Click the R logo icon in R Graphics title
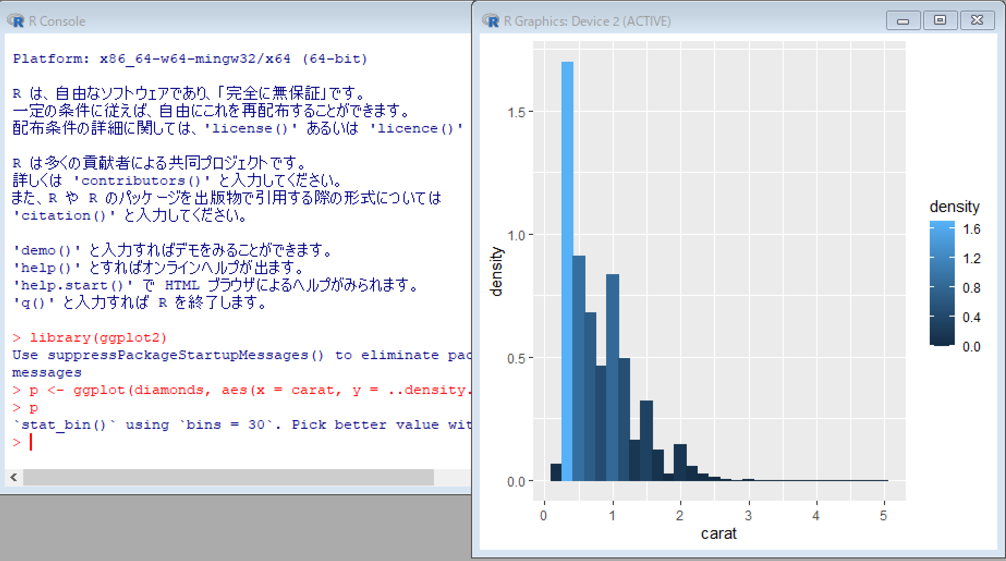 tap(491, 21)
